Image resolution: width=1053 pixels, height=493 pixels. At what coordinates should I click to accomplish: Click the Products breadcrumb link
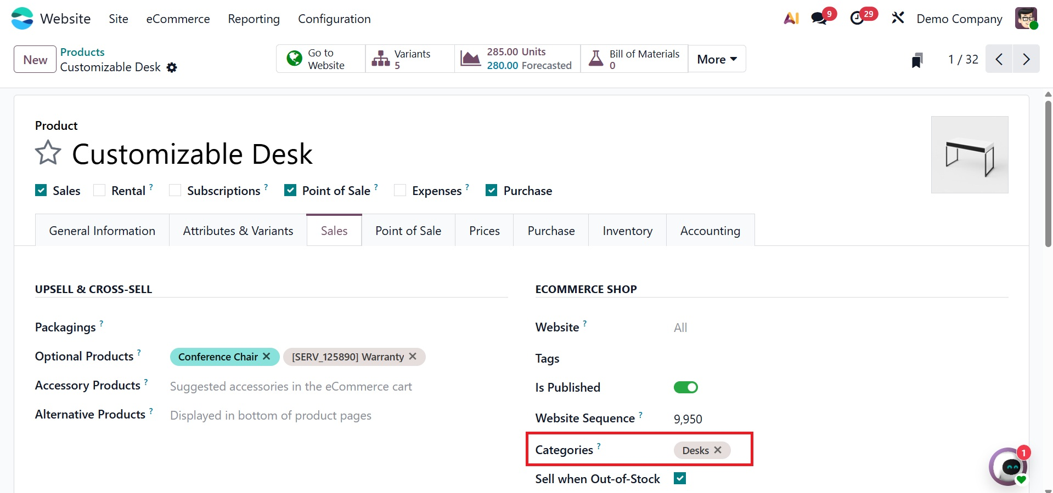(x=82, y=52)
